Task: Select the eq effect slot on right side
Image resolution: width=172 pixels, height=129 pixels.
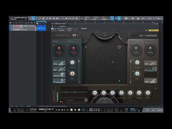Action: pos(150,69)
